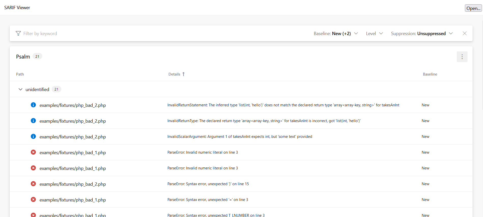This screenshot has height=217, width=483.
Task: Click error icon of unexpected '=' row
Action: click(x=33, y=199)
